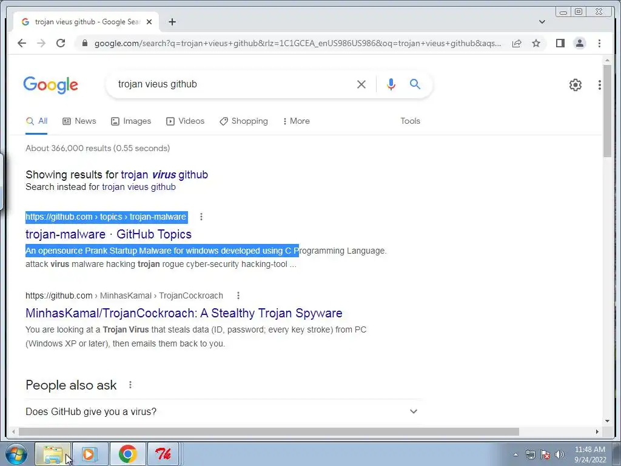Image resolution: width=621 pixels, height=466 pixels.
Task: Open the red 76 taskbar application
Action: tap(163, 454)
